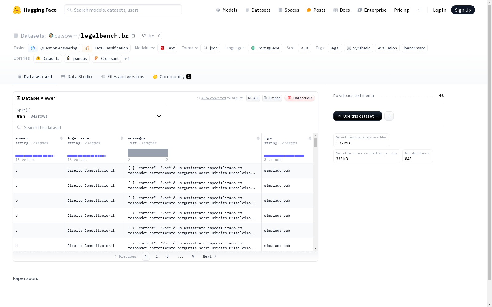Open the three-dot options next to Use this dataset
Viewport: 492px width, 307px height.
[x=389, y=116]
